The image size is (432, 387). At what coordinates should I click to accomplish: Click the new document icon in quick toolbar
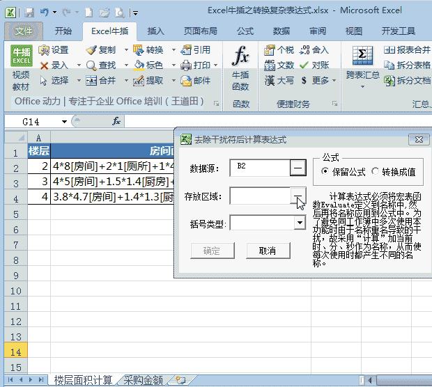88,13
